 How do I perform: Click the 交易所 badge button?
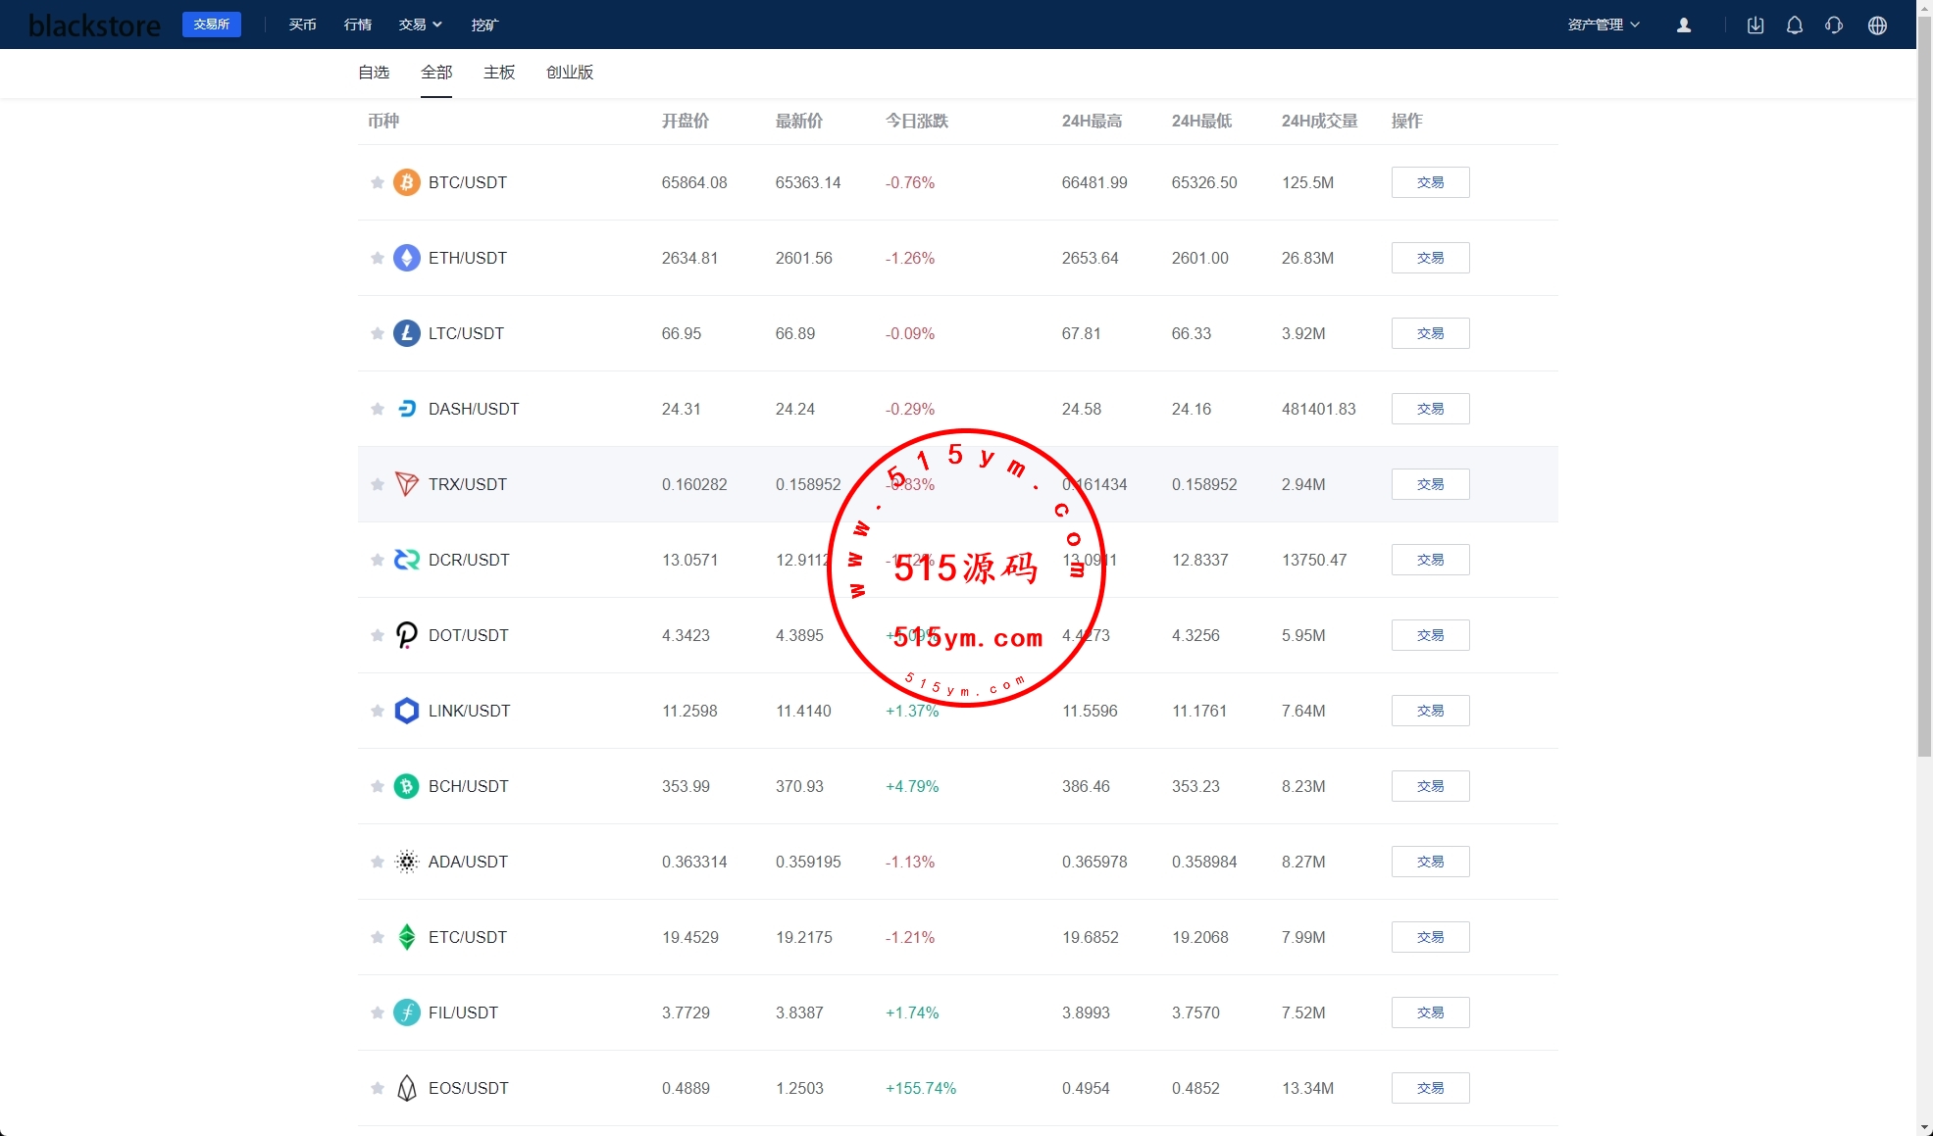[212, 25]
